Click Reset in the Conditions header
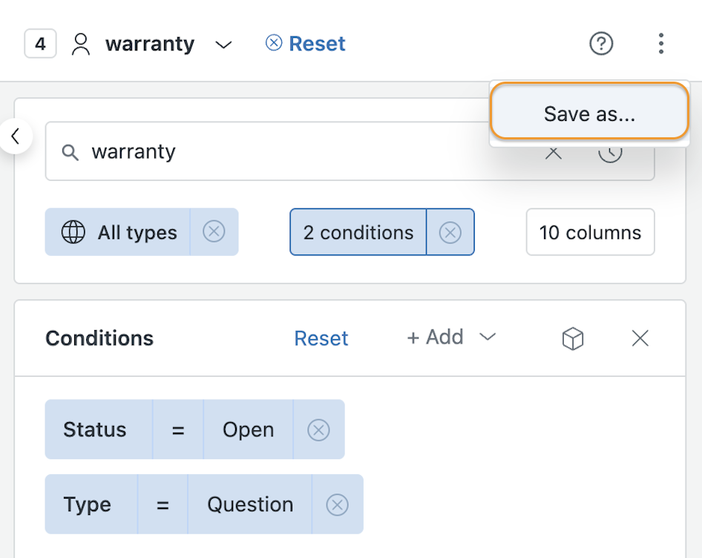702x558 pixels. [321, 338]
